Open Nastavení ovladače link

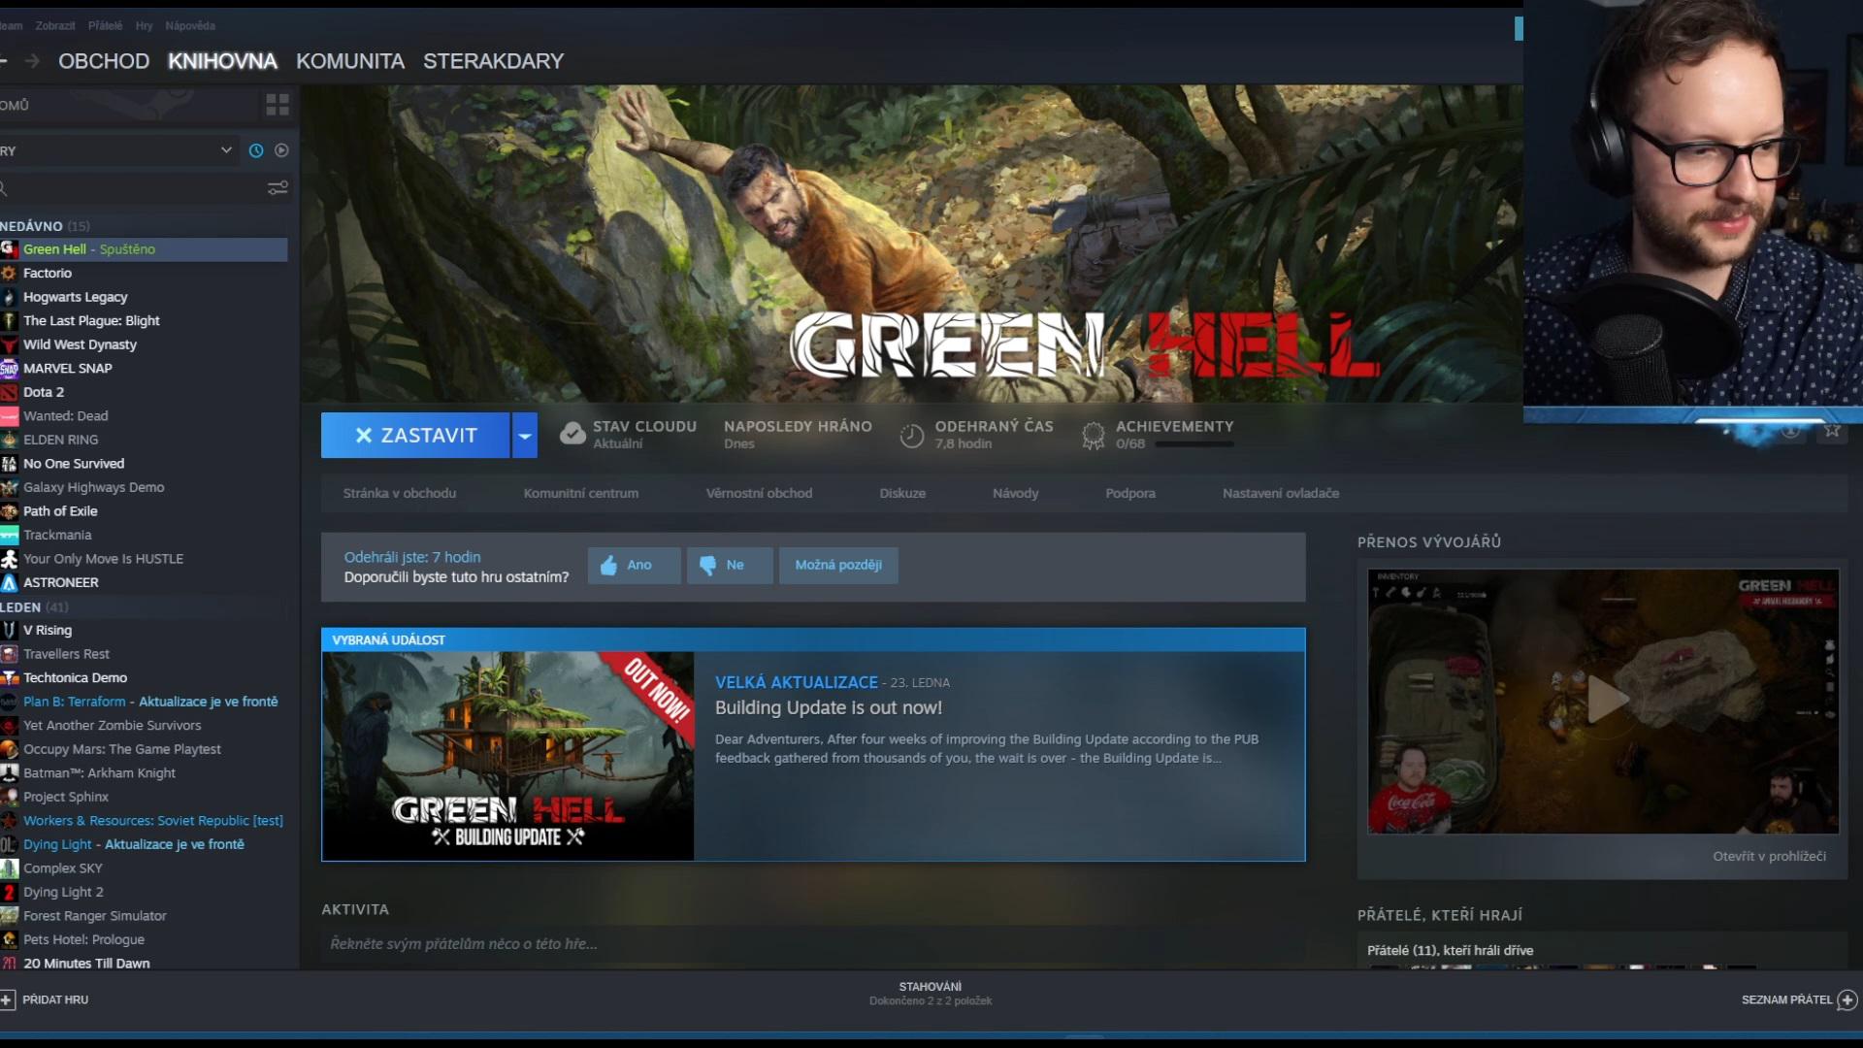click(x=1281, y=493)
